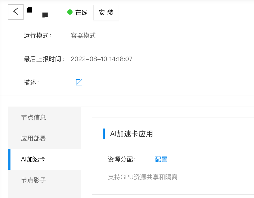Click the 支持GPU资源共享和隔离 hint text
254x198 pixels.
143,177
